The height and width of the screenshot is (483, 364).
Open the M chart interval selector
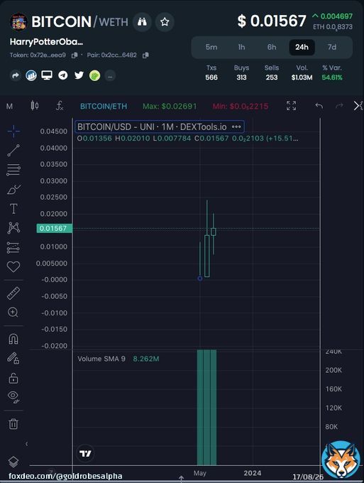pyautogui.click(x=9, y=107)
